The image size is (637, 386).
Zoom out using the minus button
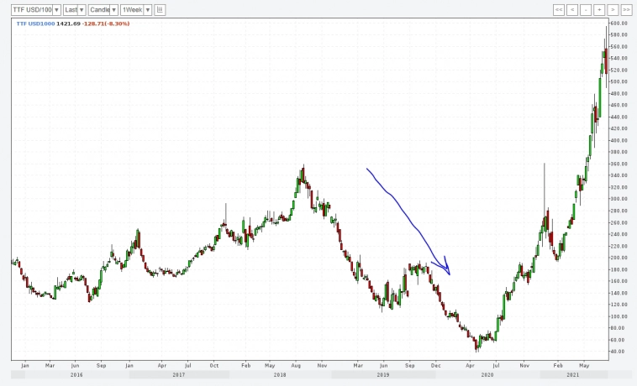pos(586,9)
